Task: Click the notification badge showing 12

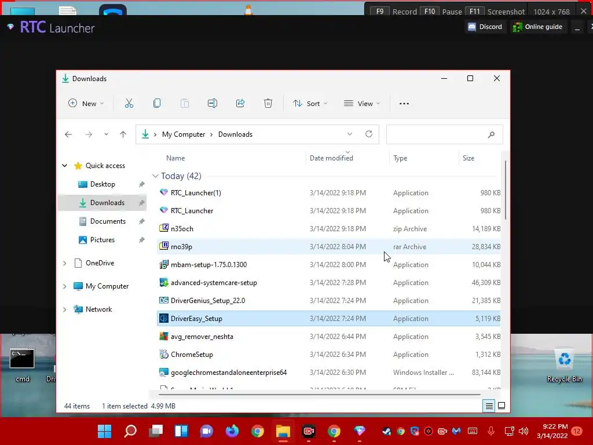Action: click(577, 431)
